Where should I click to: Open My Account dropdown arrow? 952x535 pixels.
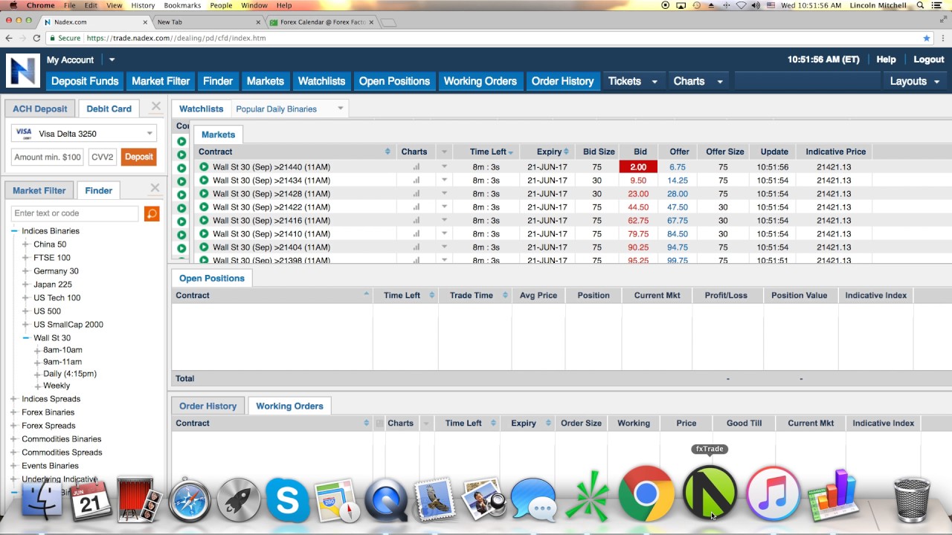click(112, 59)
